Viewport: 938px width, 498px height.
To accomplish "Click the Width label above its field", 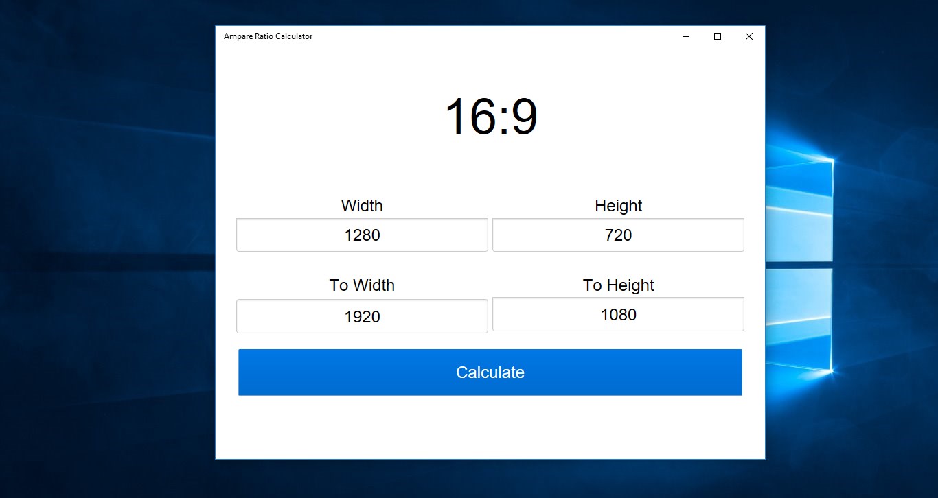I will 362,205.
